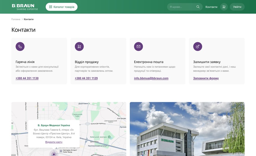This screenshot has width=256, height=156.
Task: Click the Я шукаю search field
Action: pyautogui.click(x=185, y=7)
